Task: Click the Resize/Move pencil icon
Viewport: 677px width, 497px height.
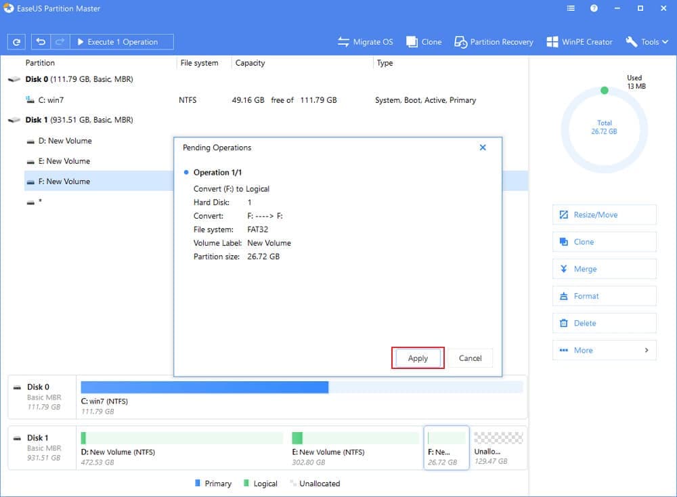Action: click(563, 215)
